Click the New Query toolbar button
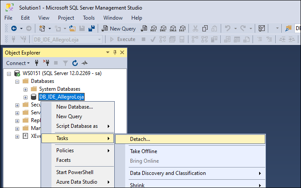This screenshot has height=188, width=301. 119,29
